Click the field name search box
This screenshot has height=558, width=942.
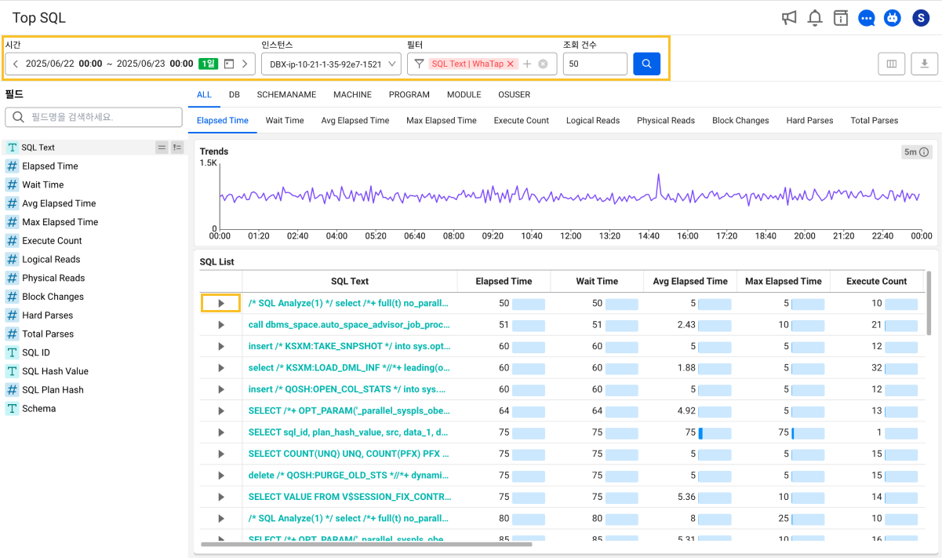pyautogui.click(x=94, y=117)
